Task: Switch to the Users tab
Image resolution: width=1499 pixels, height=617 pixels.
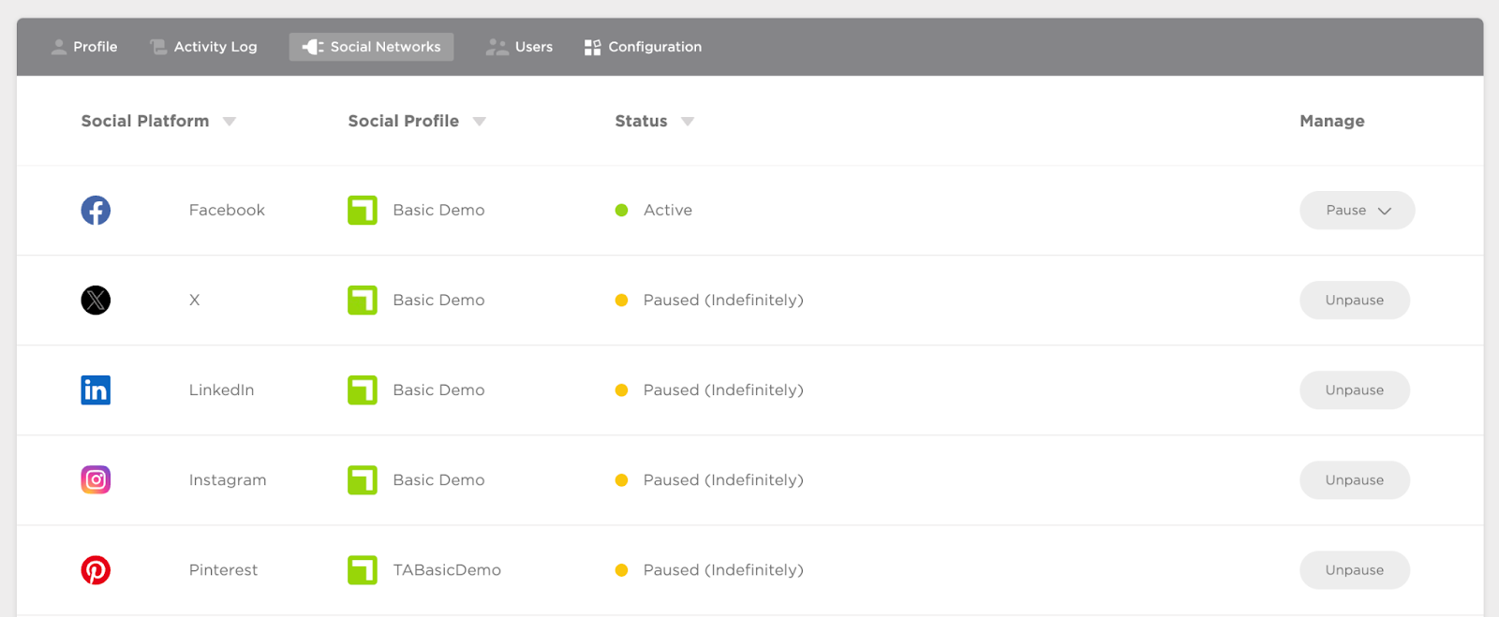Action: click(x=519, y=47)
